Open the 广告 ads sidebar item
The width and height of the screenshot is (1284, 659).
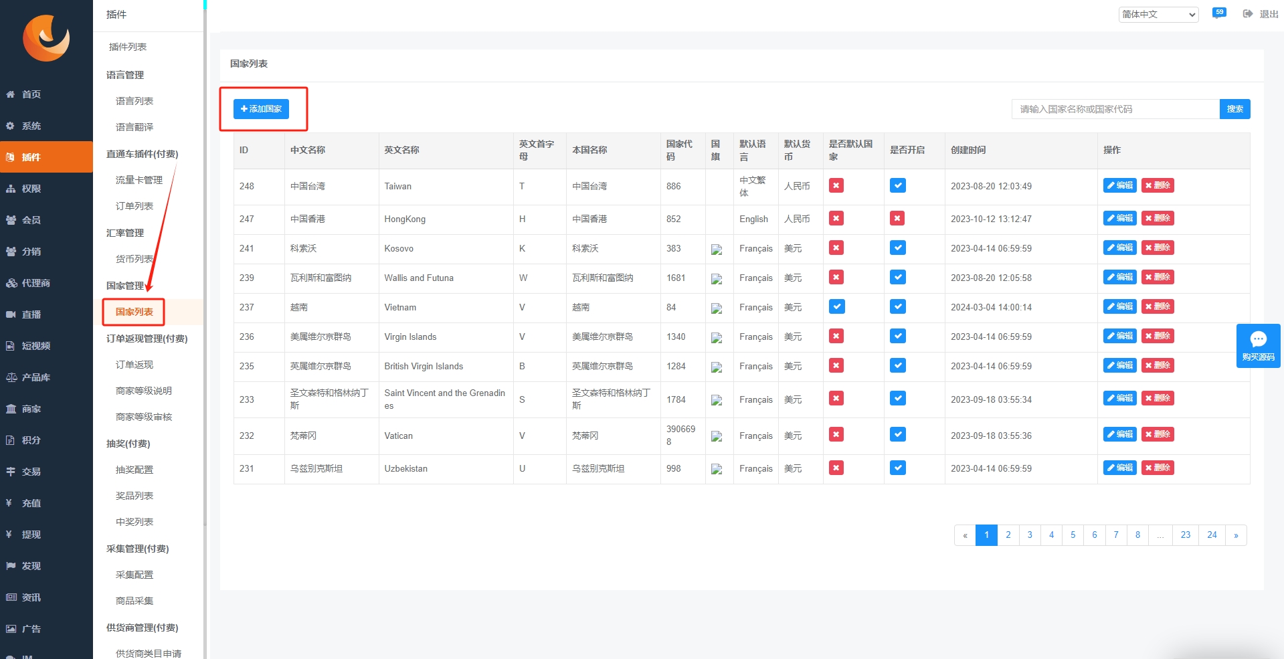point(46,629)
